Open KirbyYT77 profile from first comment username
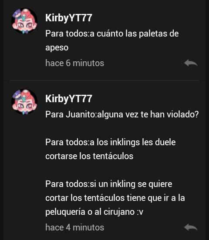Image resolution: width=209 pixels, height=240 pixels. (x=69, y=18)
